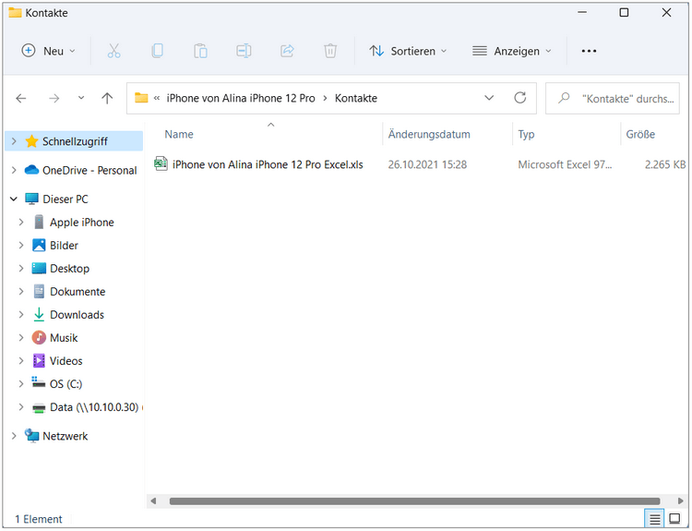Click 'iPhone von Alina iPhone 12 Pro' breadcrumb
The width and height of the screenshot is (692, 531).
tap(241, 98)
